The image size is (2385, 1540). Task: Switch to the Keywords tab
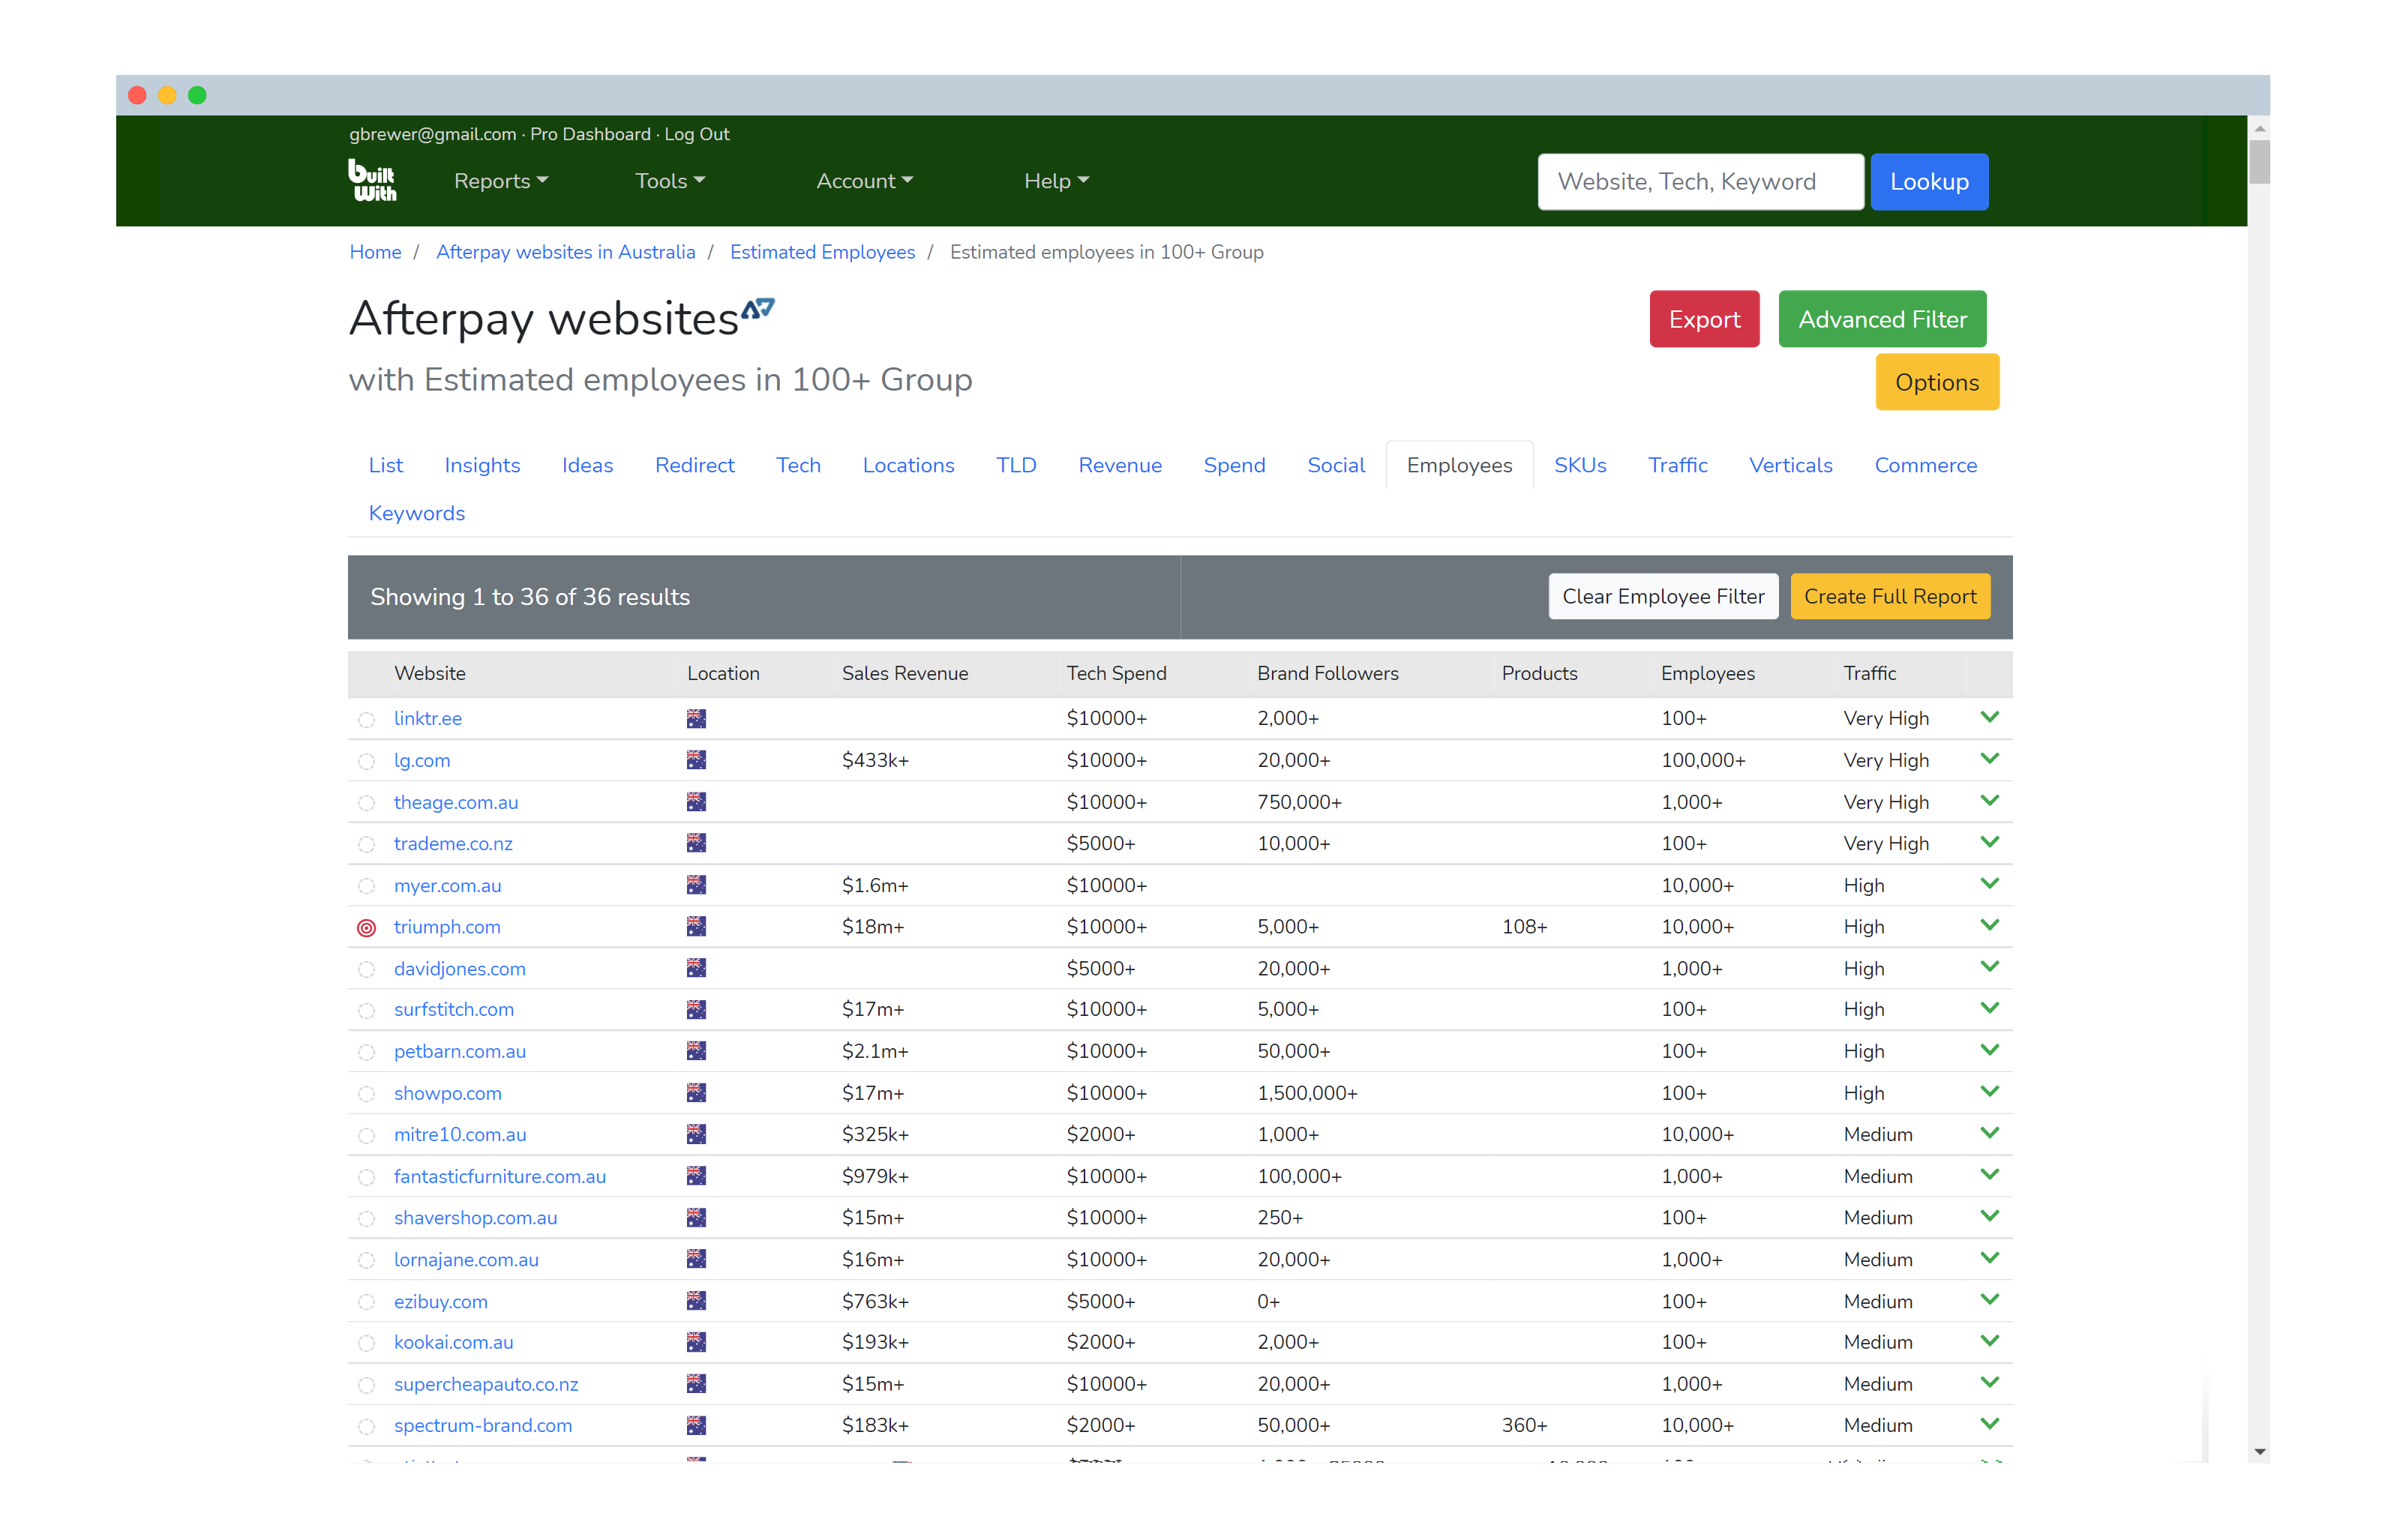point(416,513)
